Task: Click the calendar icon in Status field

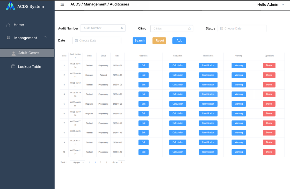Action: pos(222,28)
